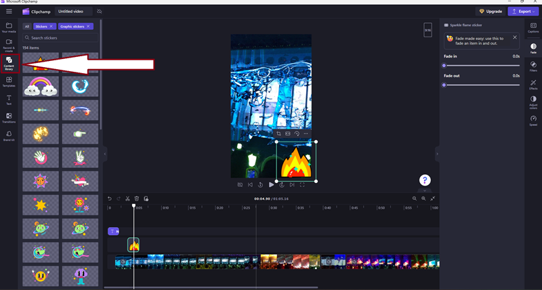Viewport: 542px width, 290px height.
Task: Click the fit icon in floating toolbar
Action: tap(287, 133)
